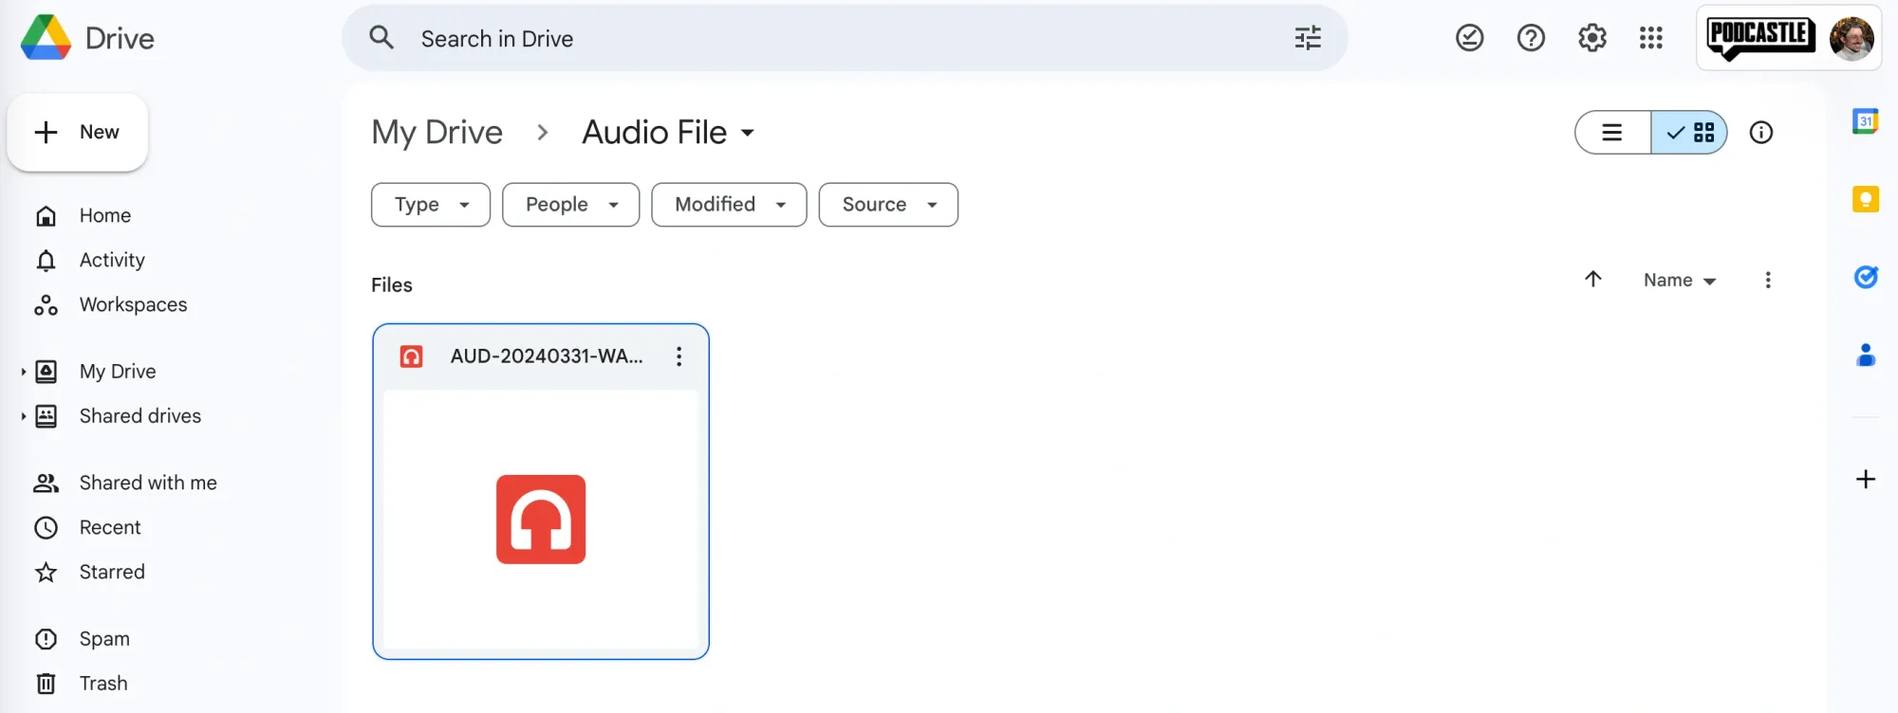Open the Google apps grid launcher
The height and width of the screenshot is (713, 1898).
click(x=1651, y=38)
